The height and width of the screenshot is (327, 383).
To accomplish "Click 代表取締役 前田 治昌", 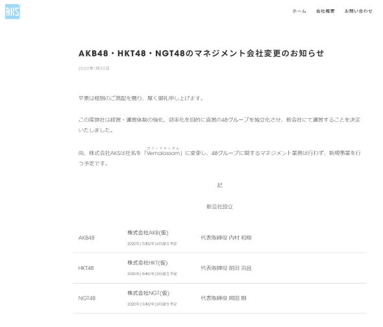I will (x=226, y=268).
